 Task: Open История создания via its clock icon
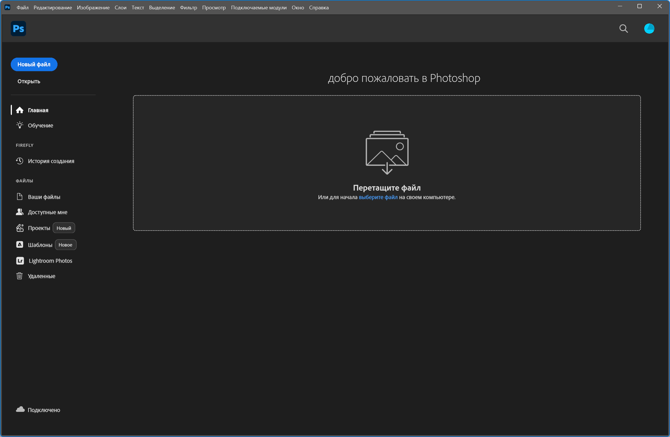coord(20,161)
